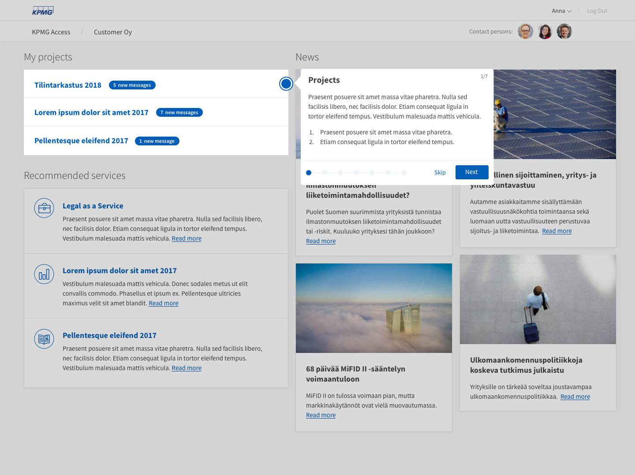Click the bar chart service icon

[x=44, y=274]
